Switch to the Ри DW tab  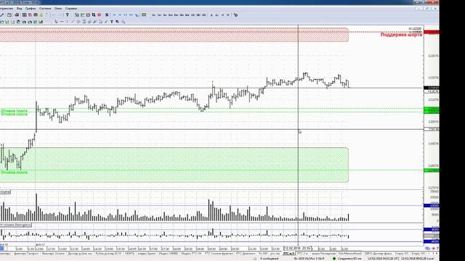[263, 254]
